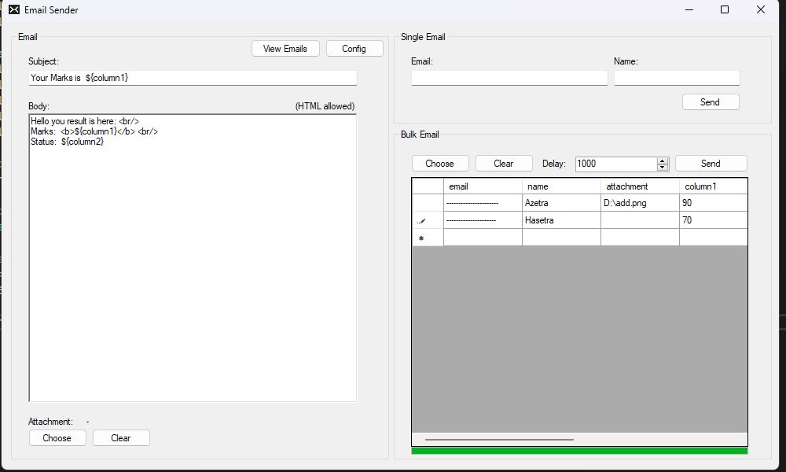This screenshot has width=786, height=472.
Task: Click Choose under the Attachment label
Action: click(x=57, y=438)
